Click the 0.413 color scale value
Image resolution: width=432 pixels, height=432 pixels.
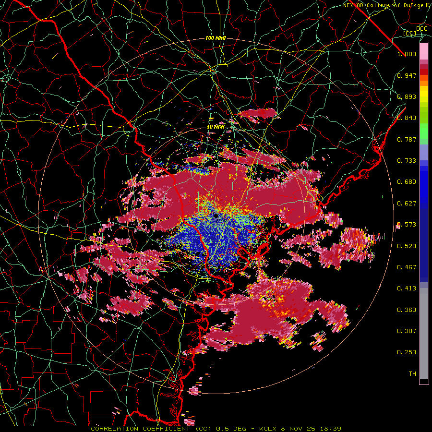tap(407, 288)
